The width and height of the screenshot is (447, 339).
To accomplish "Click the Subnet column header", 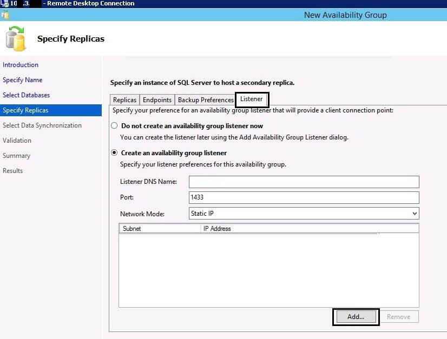I will pyautogui.click(x=159, y=229).
